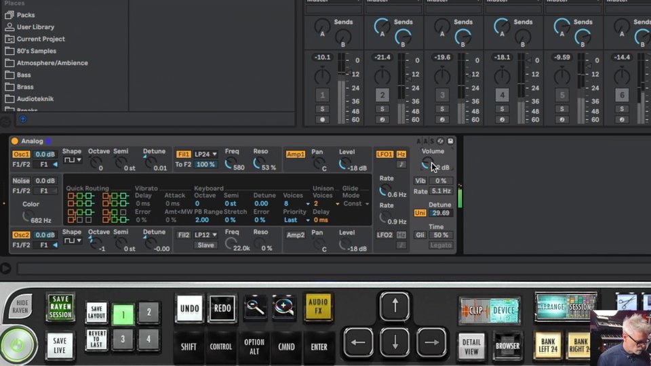Select layout preset 4

pyautogui.click(x=149, y=339)
